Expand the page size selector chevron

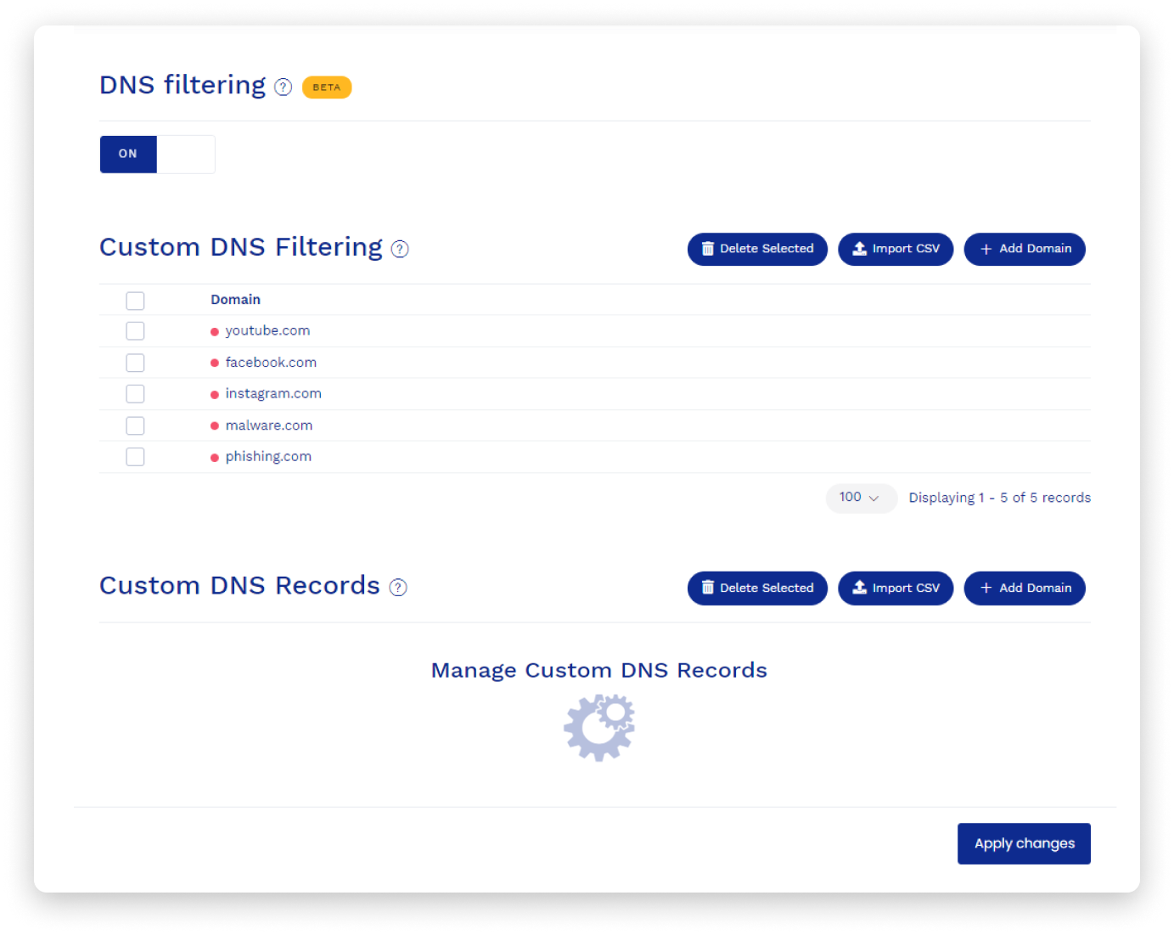coord(874,498)
